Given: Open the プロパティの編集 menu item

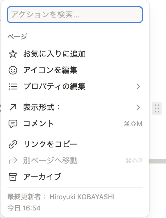Looking at the screenshot, I should [x=75, y=87].
